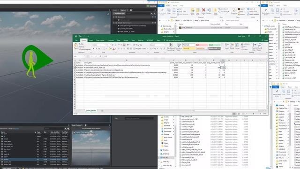Click the Undo arrow in Excel title bar
Viewport: 300px width, 169px height.
80,36
